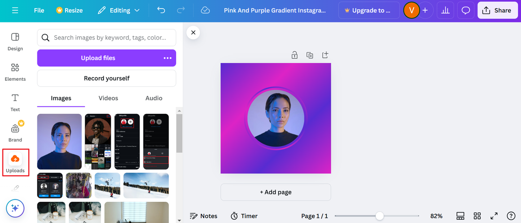Duplicate the page with the copy icon
Screen dimensions: 521x223
310,55
